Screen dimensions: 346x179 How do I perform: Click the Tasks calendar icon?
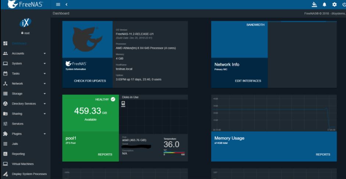[x=5, y=73]
